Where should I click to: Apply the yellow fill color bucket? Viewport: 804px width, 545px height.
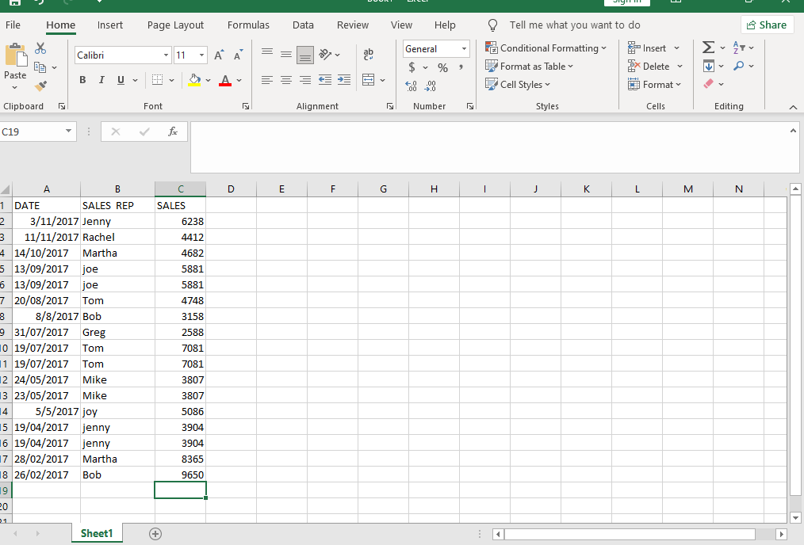pos(195,80)
